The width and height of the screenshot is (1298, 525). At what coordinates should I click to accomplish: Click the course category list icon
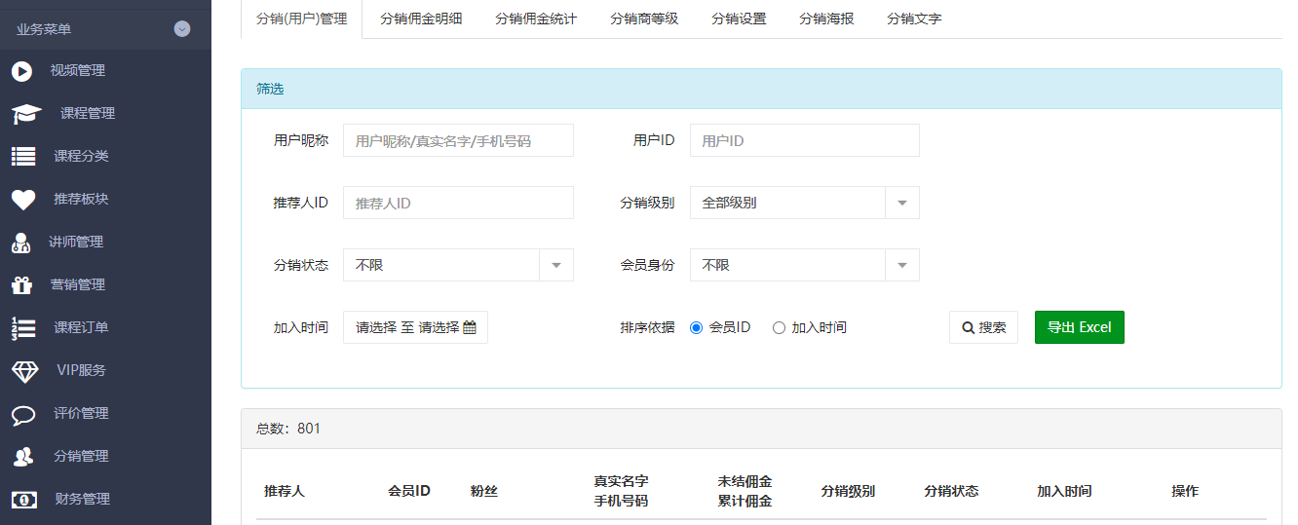tap(23, 157)
